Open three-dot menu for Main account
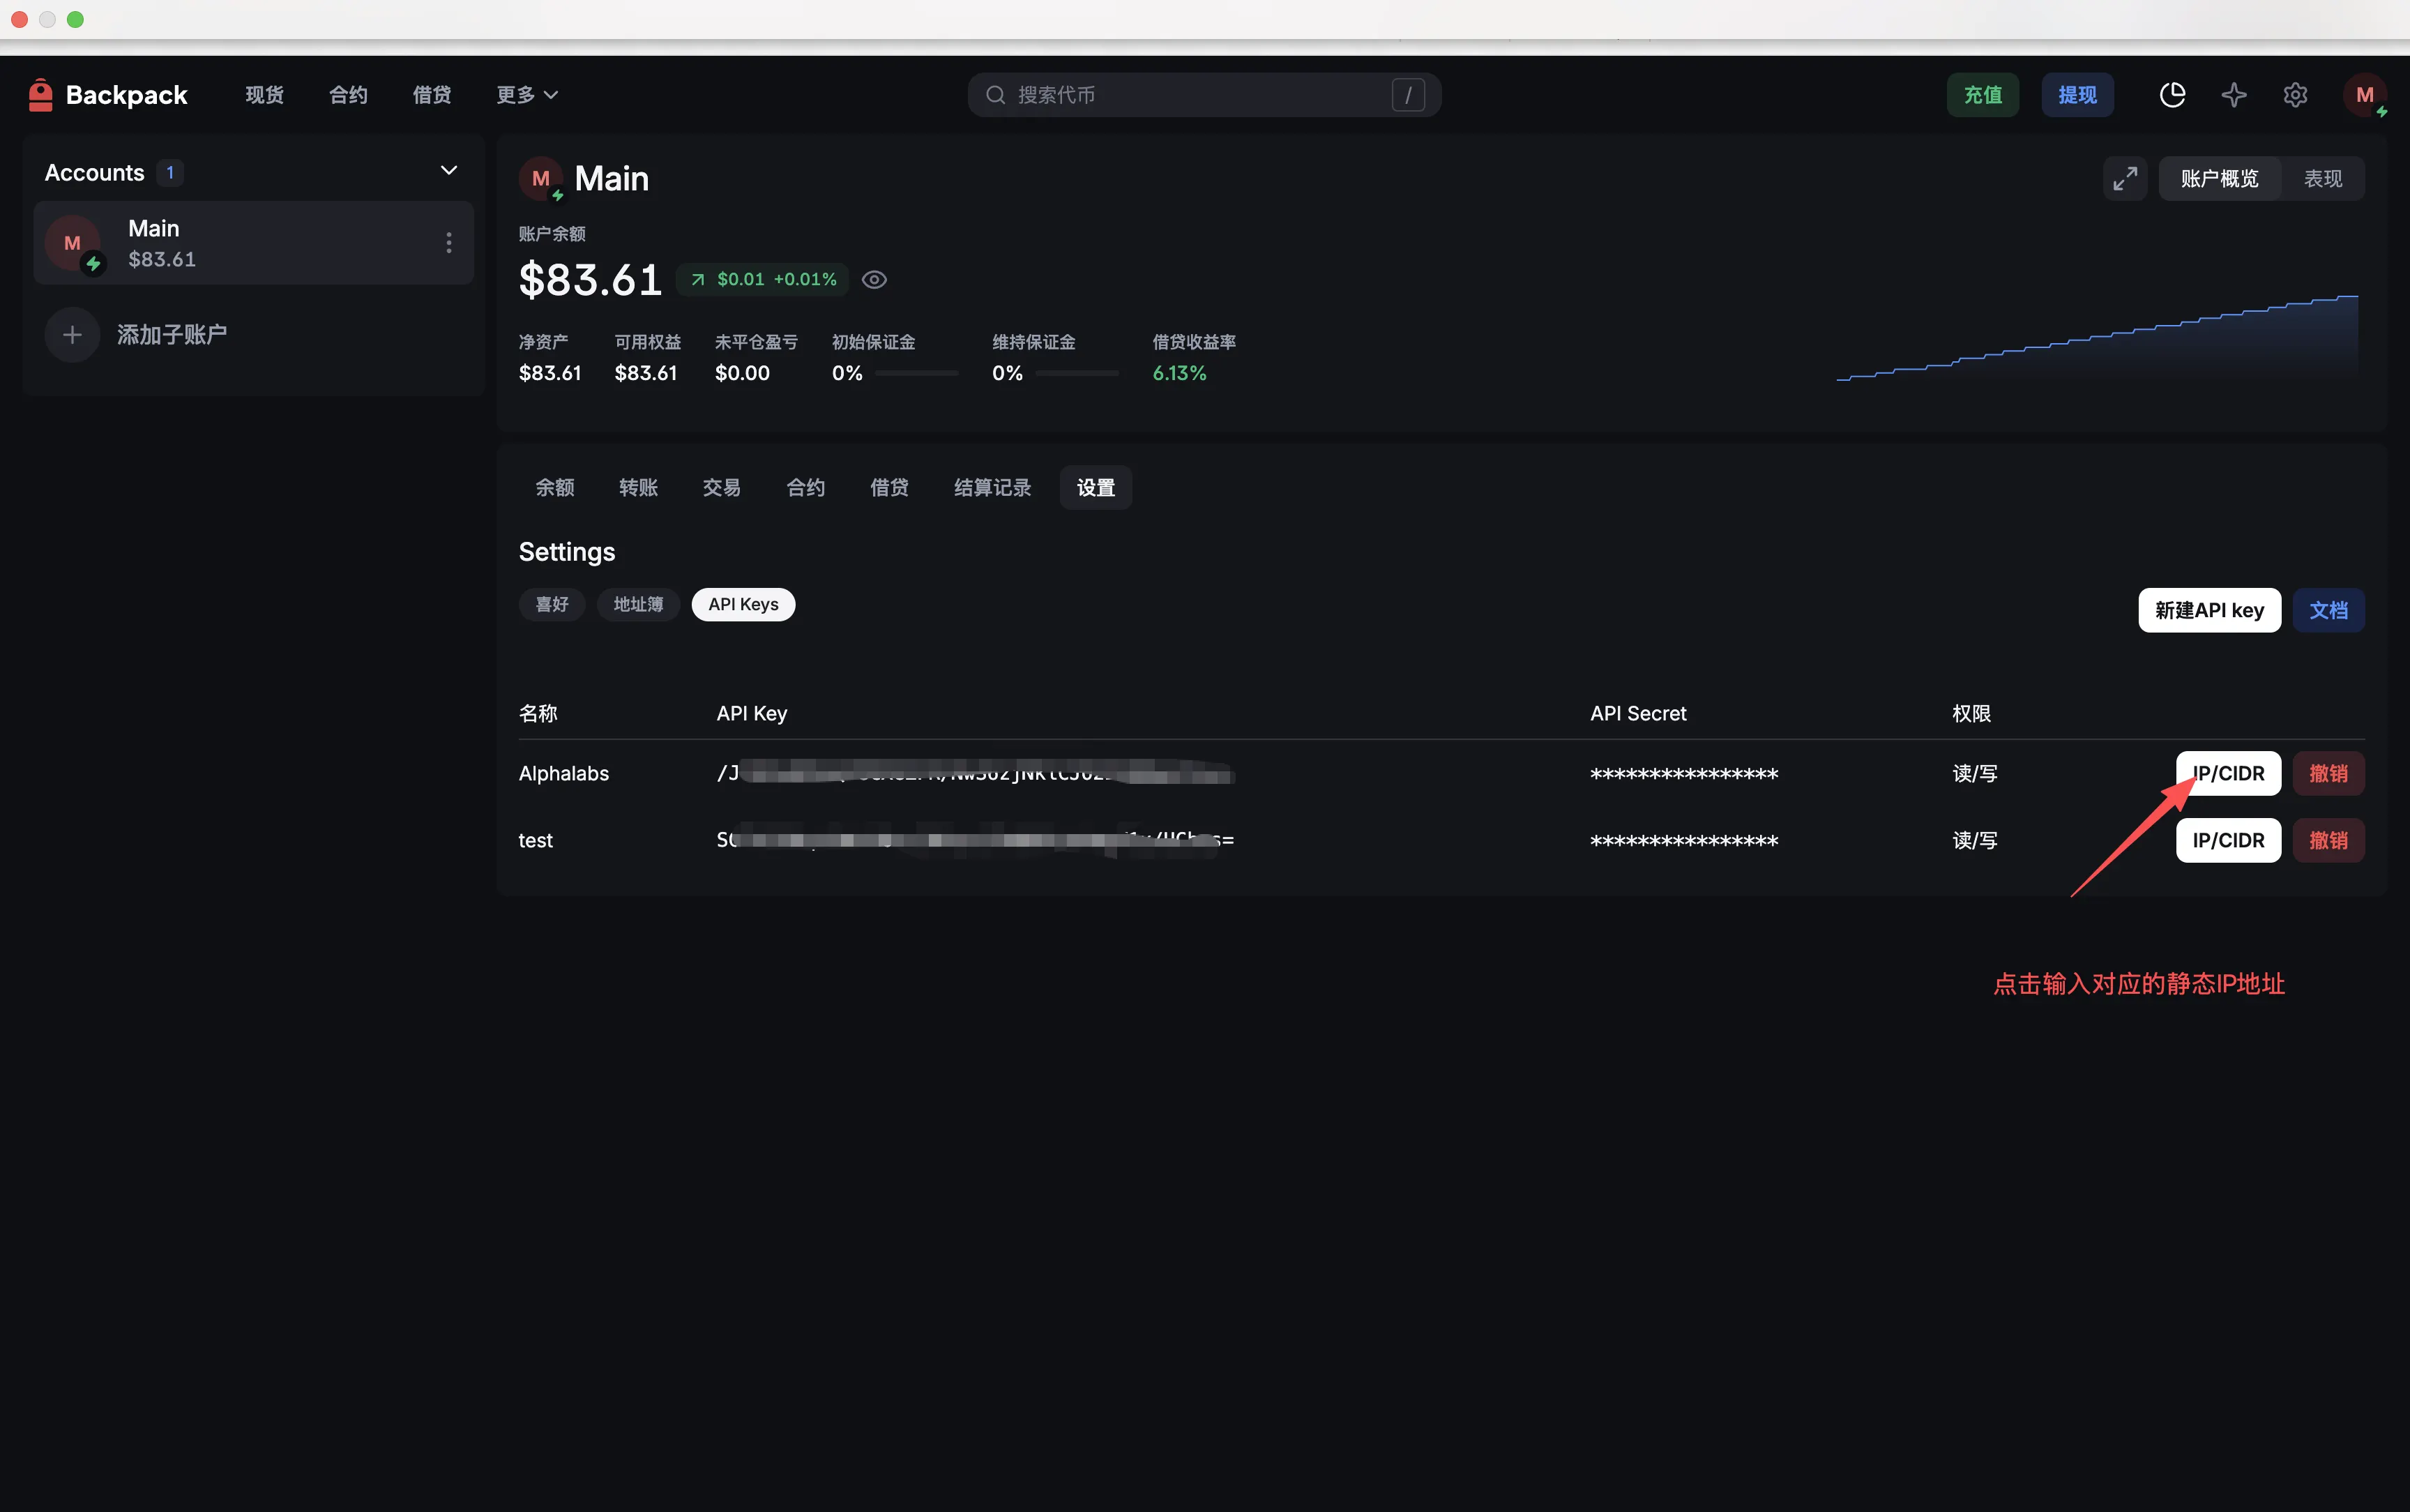Image resolution: width=2410 pixels, height=1512 pixels. (x=449, y=243)
